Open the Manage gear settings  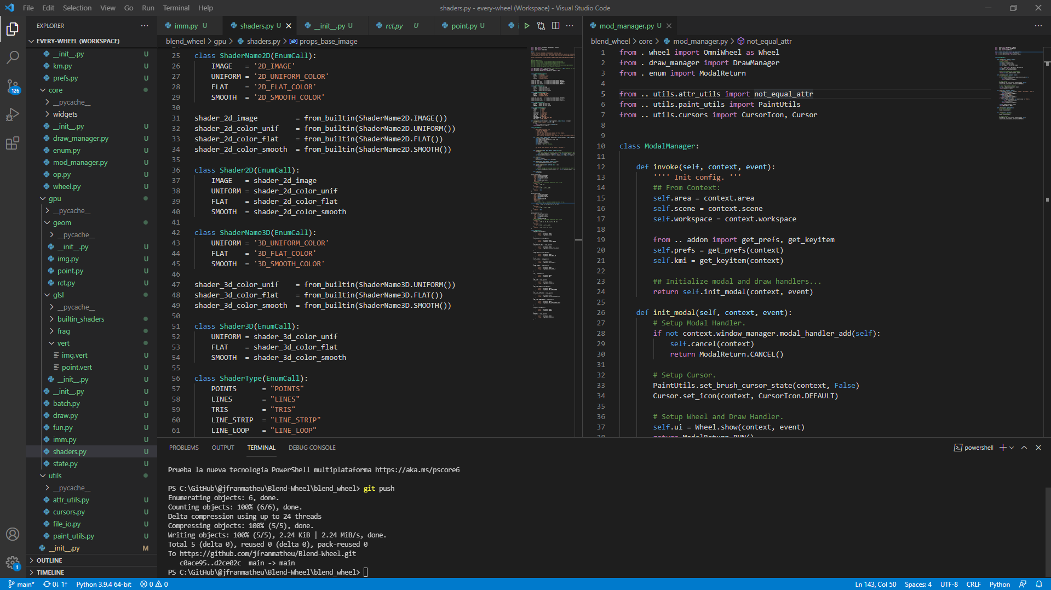coord(13,563)
